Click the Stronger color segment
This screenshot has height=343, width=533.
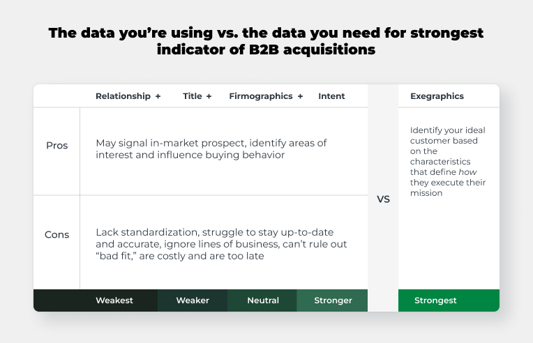click(332, 300)
